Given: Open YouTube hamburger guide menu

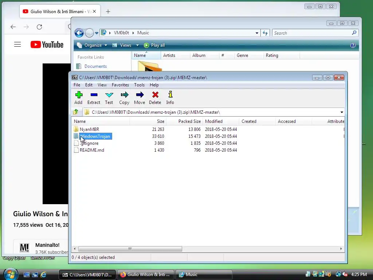Looking at the screenshot, I should click(x=17, y=44).
